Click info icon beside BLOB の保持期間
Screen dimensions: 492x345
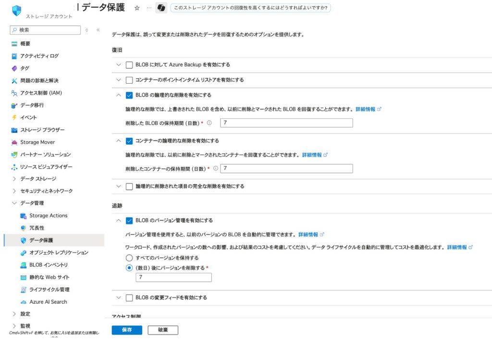[x=209, y=123]
